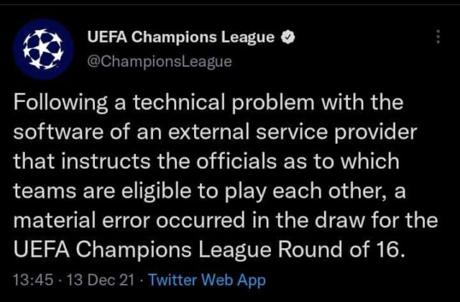Click the 13:45 timestamp
This screenshot has height=302, width=460.
pyautogui.click(x=34, y=280)
